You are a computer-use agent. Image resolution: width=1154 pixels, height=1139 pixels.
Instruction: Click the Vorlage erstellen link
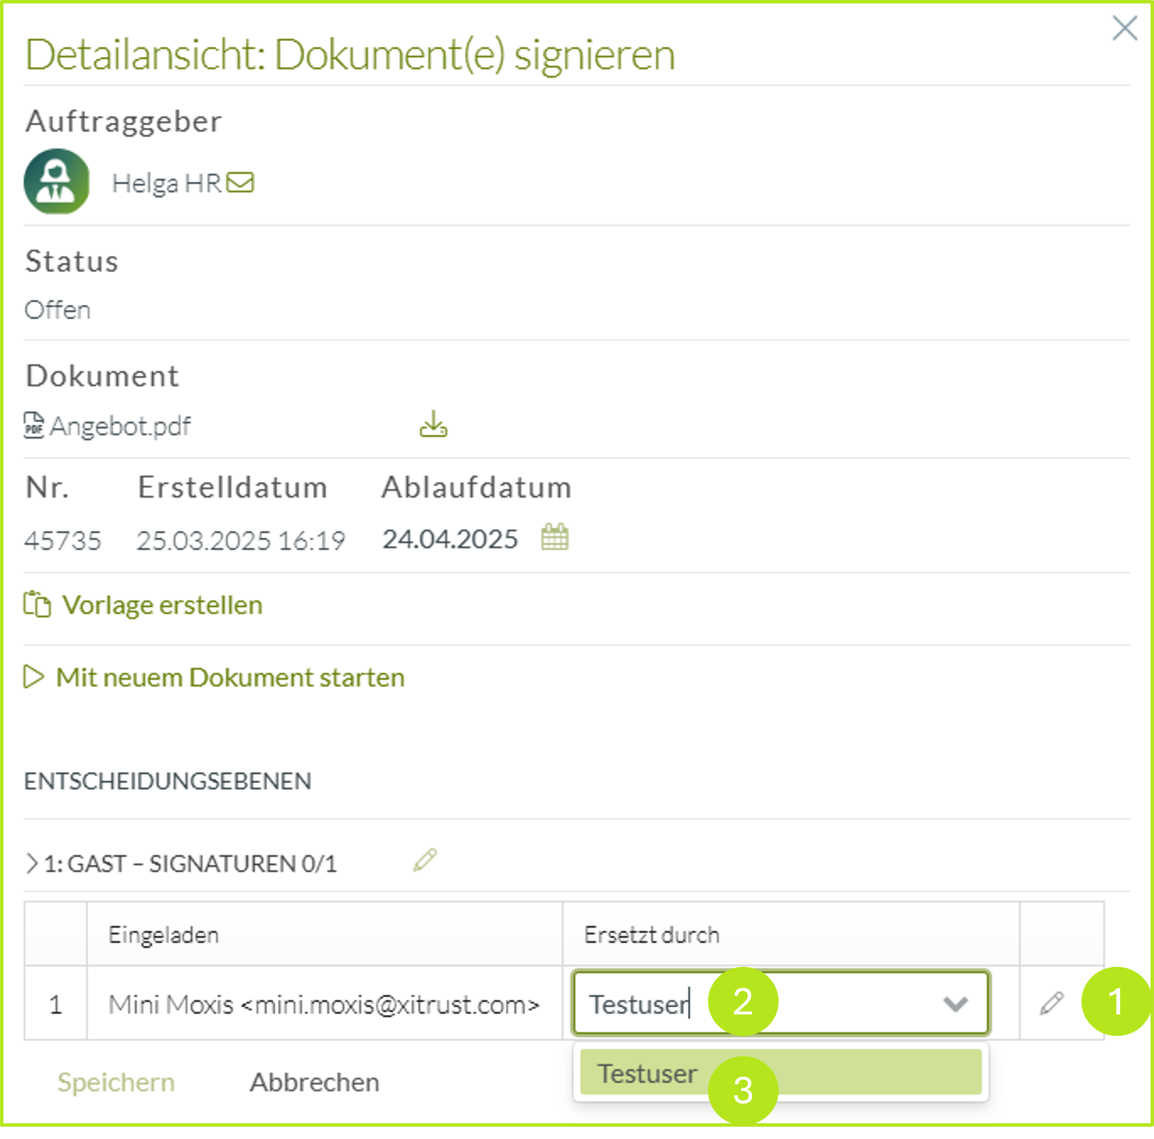pyautogui.click(x=162, y=605)
